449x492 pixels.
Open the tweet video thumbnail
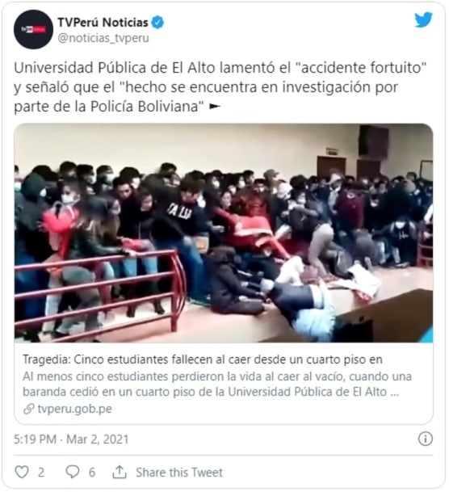224,233
